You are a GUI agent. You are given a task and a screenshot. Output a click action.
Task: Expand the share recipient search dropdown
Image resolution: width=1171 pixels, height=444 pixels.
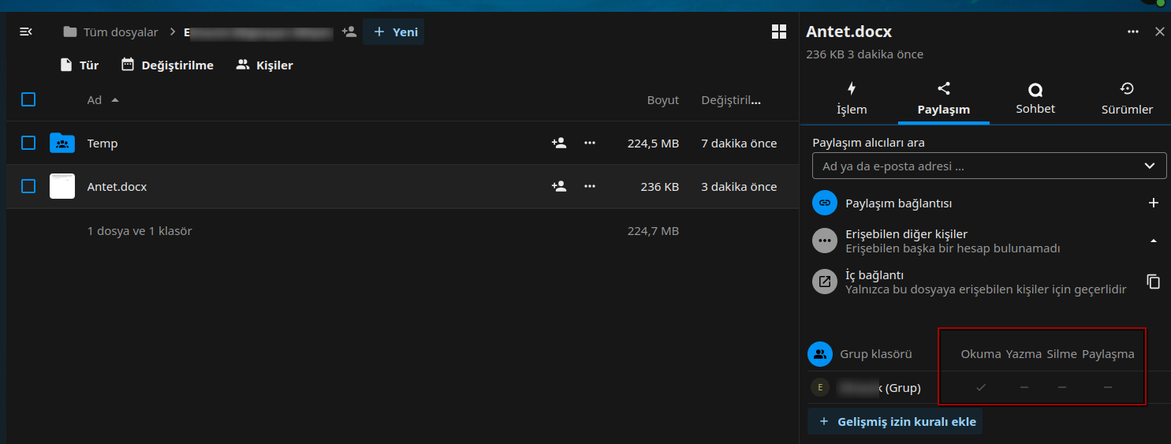click(x=1149, y=166)
